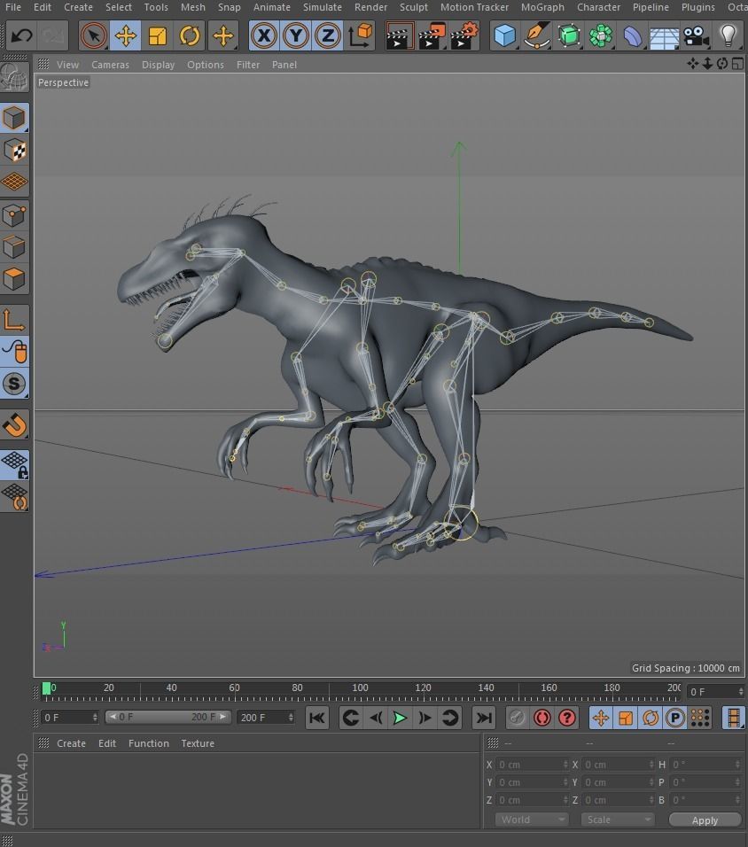Play the animation forwards
Image resolution: width=748 pixels, height=847 pixels.
400,718
